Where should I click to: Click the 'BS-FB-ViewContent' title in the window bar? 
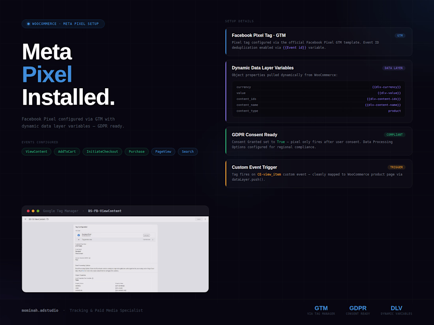point(105,211)
